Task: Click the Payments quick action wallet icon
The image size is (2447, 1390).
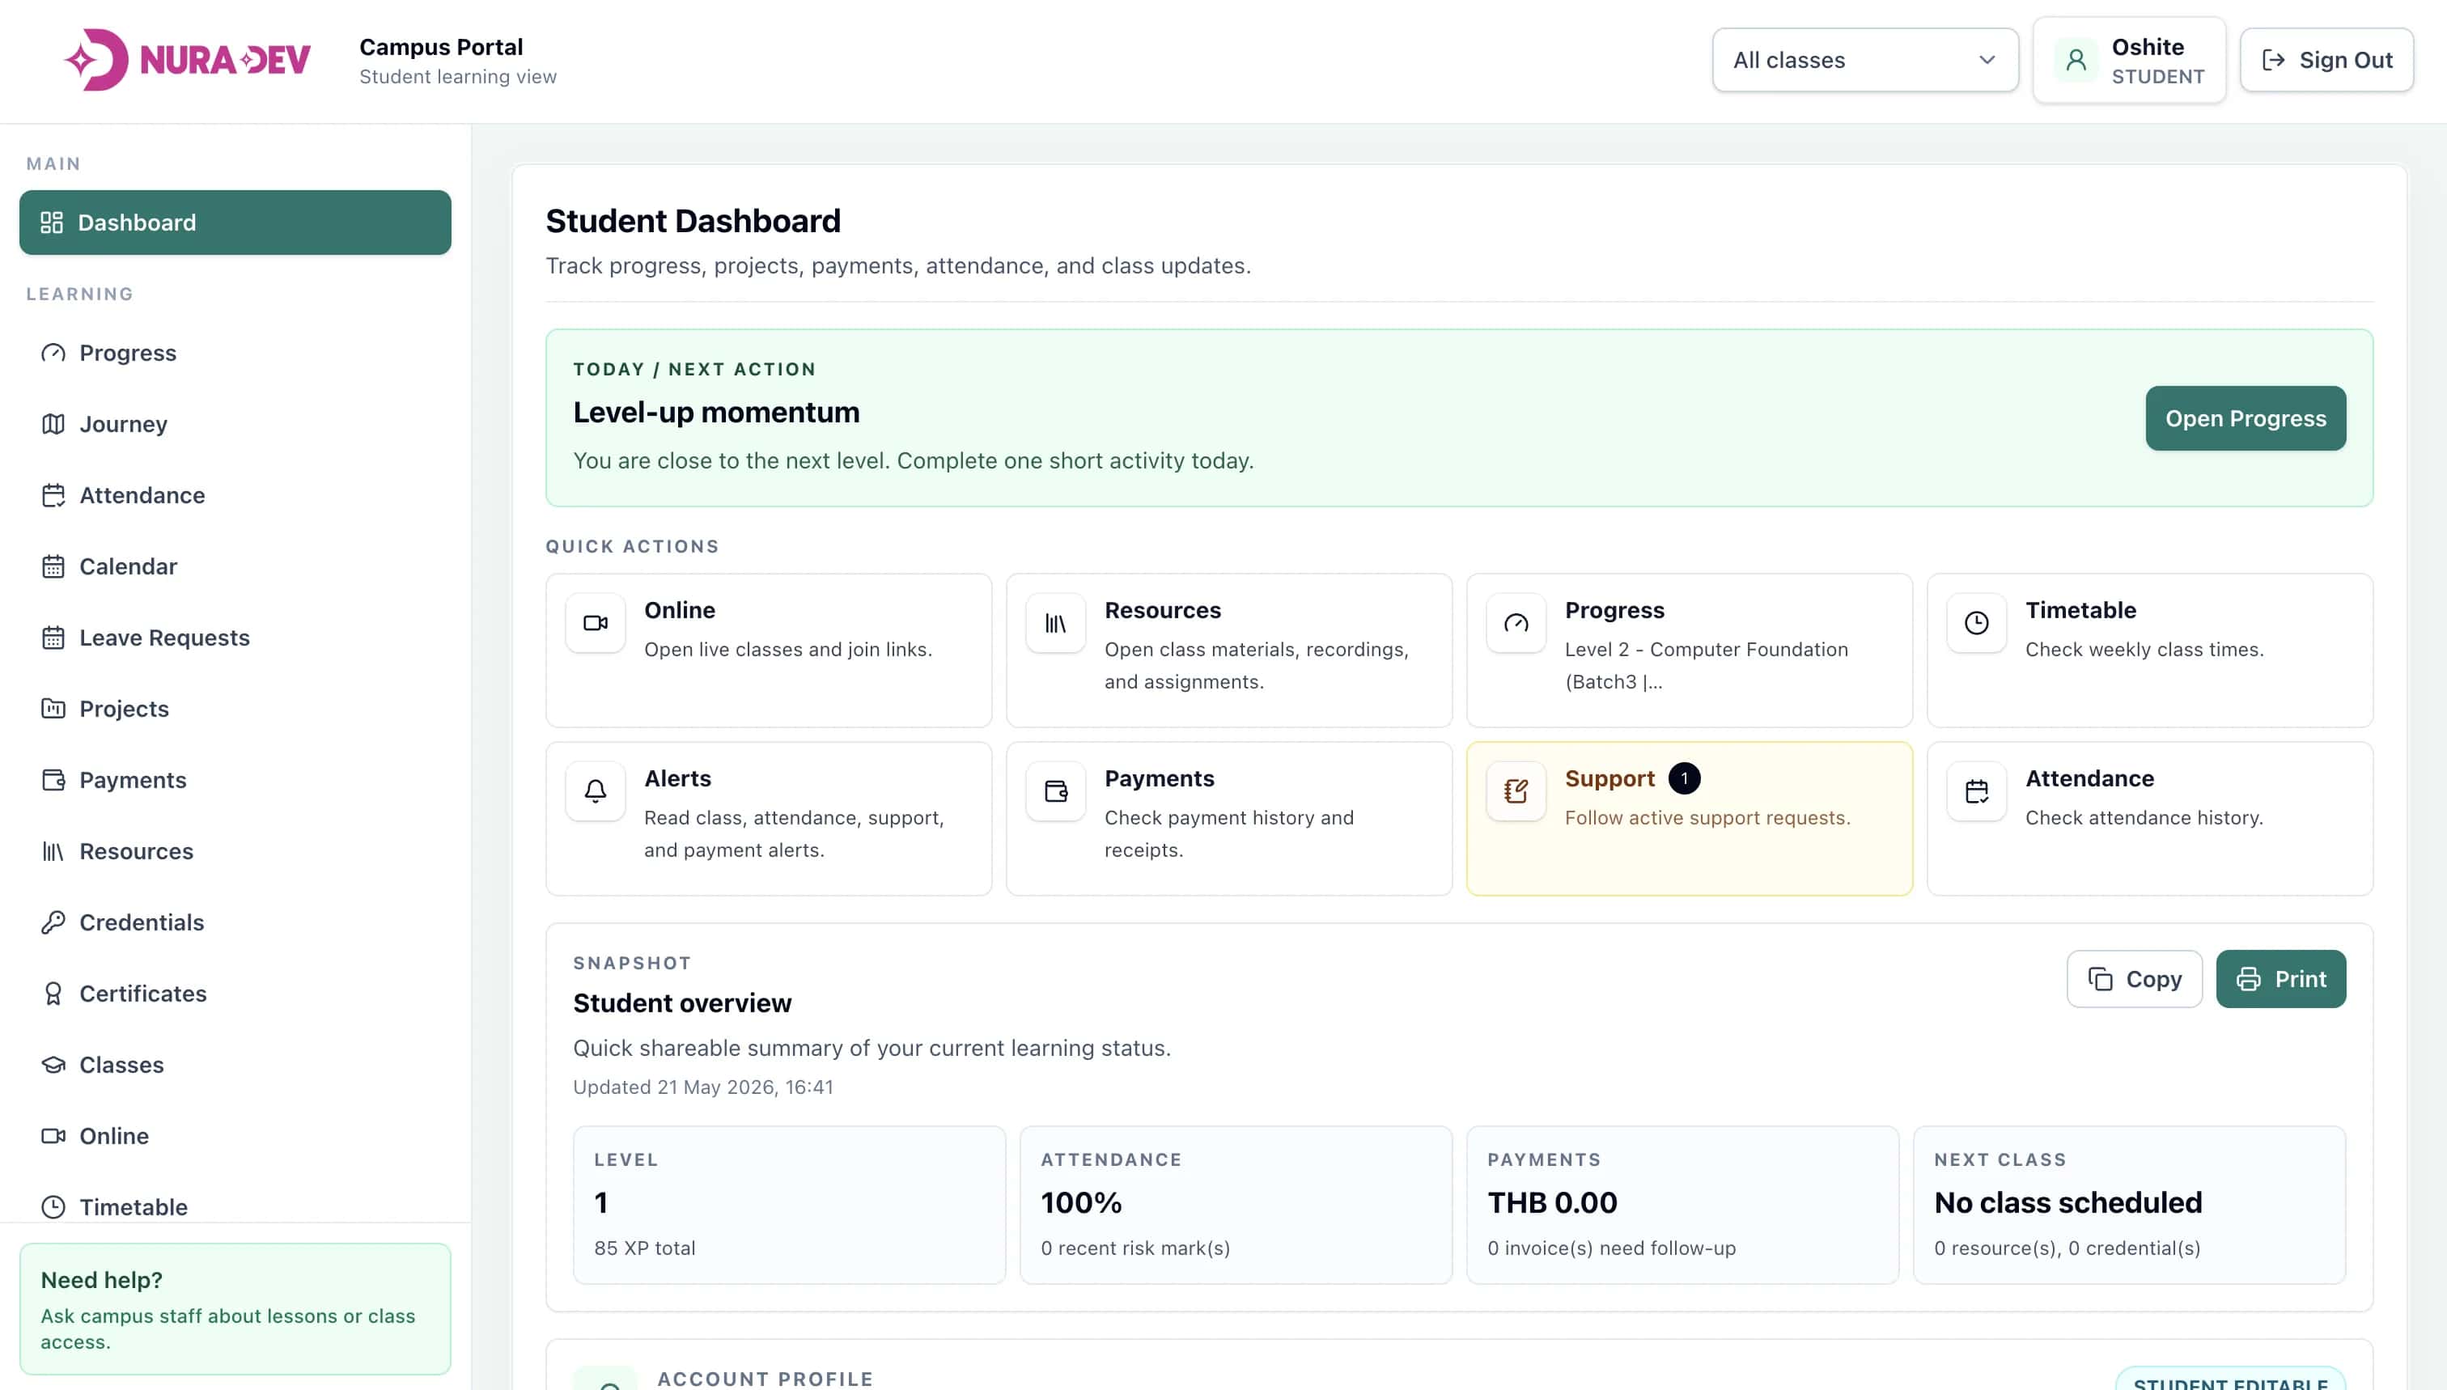Action: 1056,791
